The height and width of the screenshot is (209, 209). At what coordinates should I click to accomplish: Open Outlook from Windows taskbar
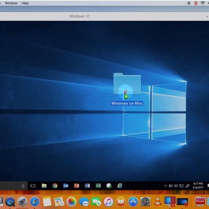point(66,185)
